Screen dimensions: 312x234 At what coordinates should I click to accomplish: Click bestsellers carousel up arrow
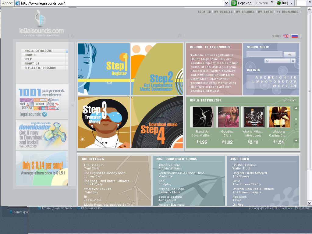[x=296, y=108]
